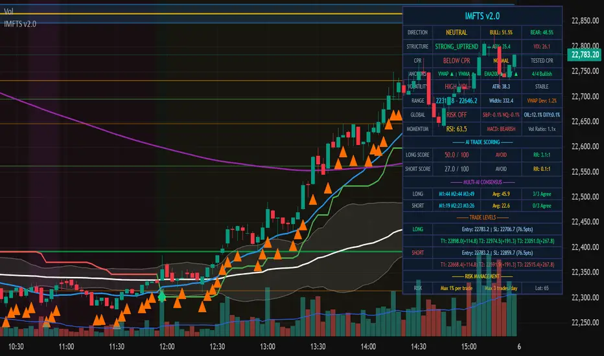
Task: Click the RISK OFF global cell
Action: (x=456, y=115)
